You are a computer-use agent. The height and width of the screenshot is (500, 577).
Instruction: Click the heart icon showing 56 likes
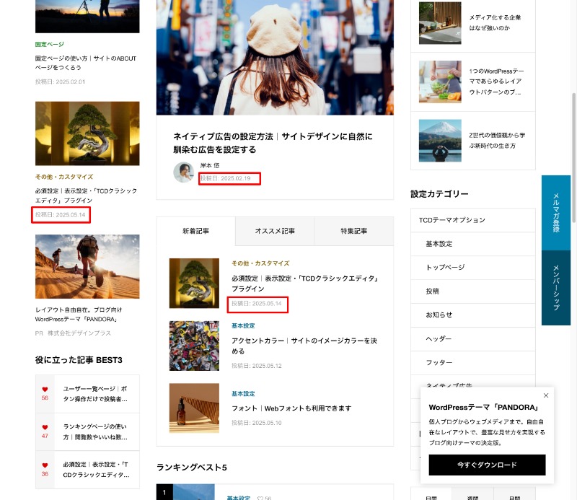tap(45, 389)
